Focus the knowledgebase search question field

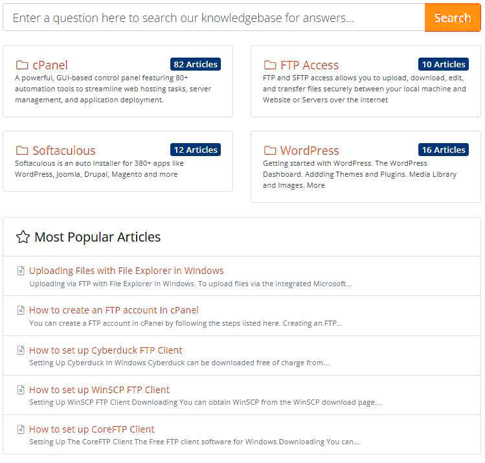coord(214,17)
